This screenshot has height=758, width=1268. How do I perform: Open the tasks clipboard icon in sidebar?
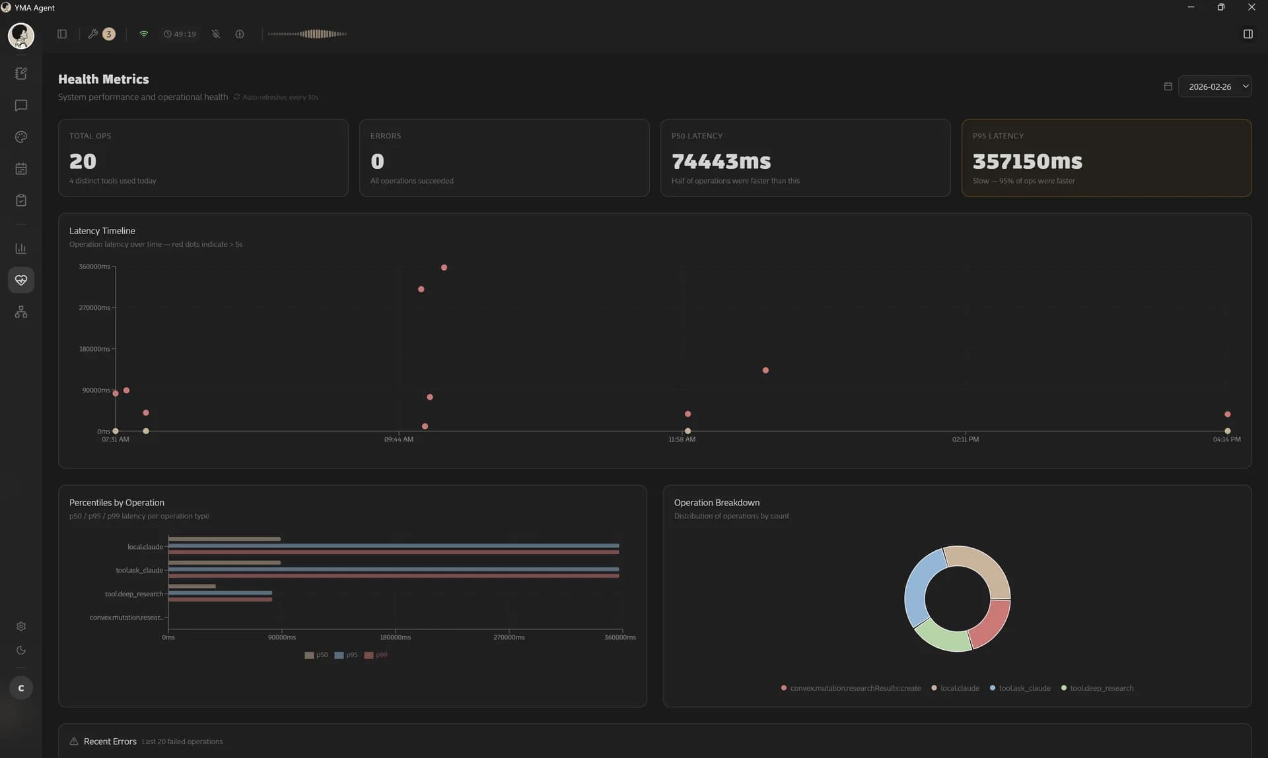[x=21, y=201]
